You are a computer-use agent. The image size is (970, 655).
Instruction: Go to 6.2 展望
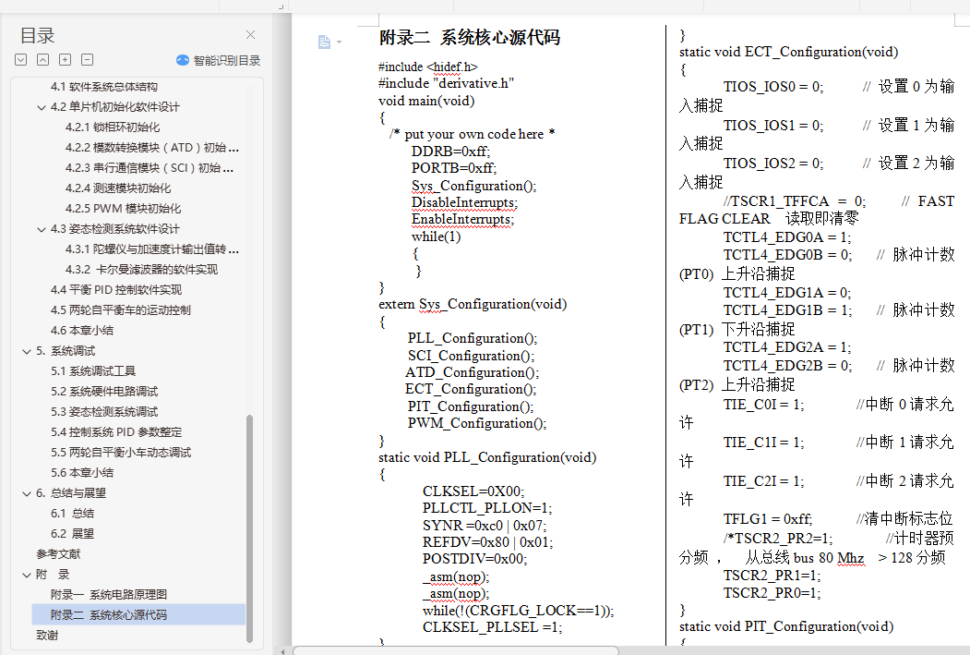[72, 534]
